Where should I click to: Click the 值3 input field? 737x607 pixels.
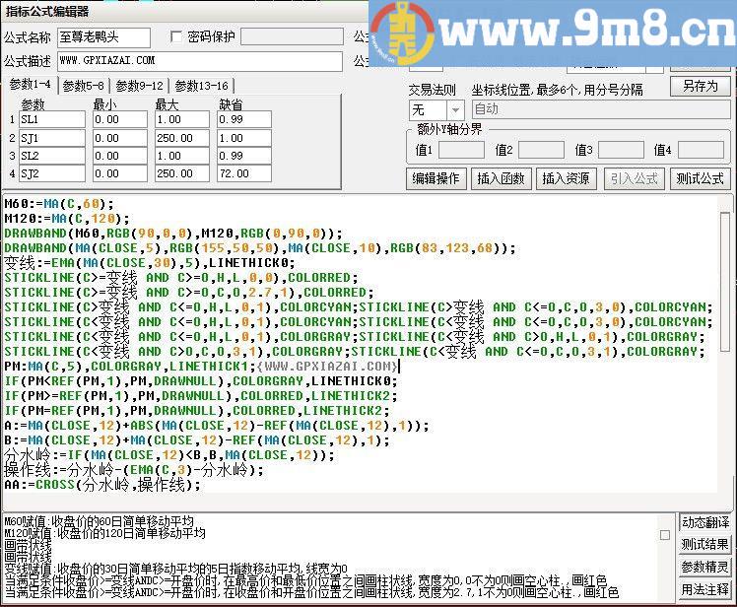coord(621,150)
